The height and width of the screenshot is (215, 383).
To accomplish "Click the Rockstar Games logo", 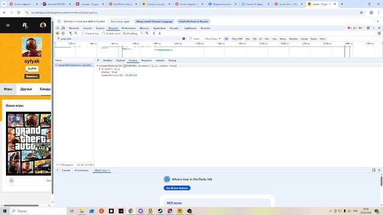I will tap(25, 25).
